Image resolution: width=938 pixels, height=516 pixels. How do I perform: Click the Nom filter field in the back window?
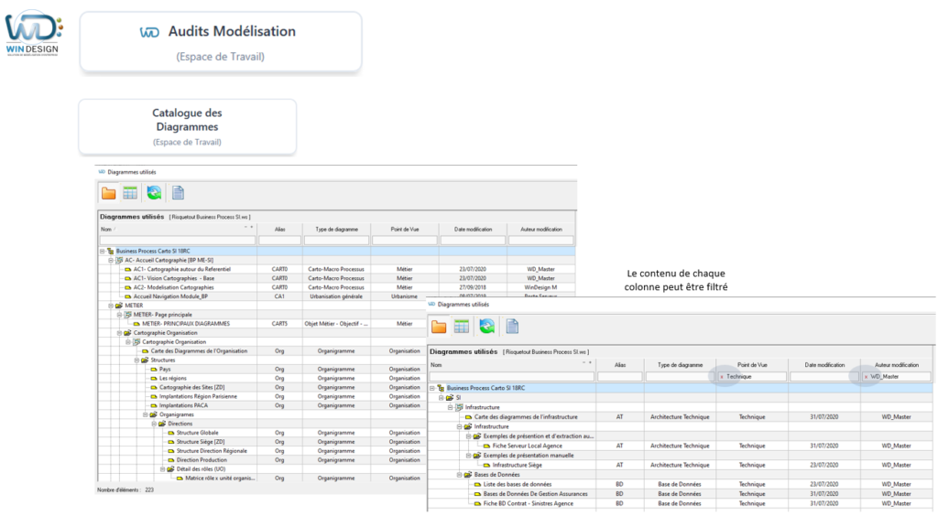pyautogui.click(x=178, y=240)
